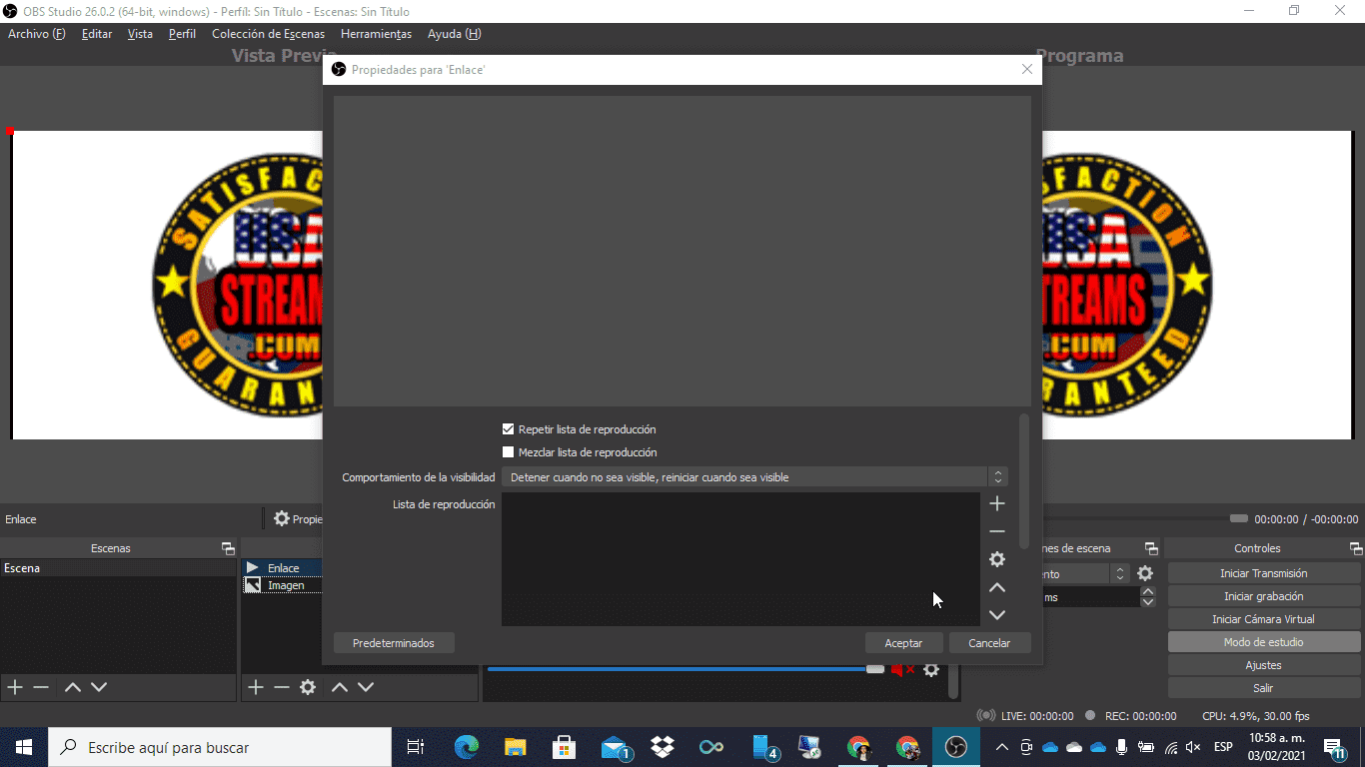Click the audio mixer vertical scrollbar
1365x767 pixels.
[953, 682]
